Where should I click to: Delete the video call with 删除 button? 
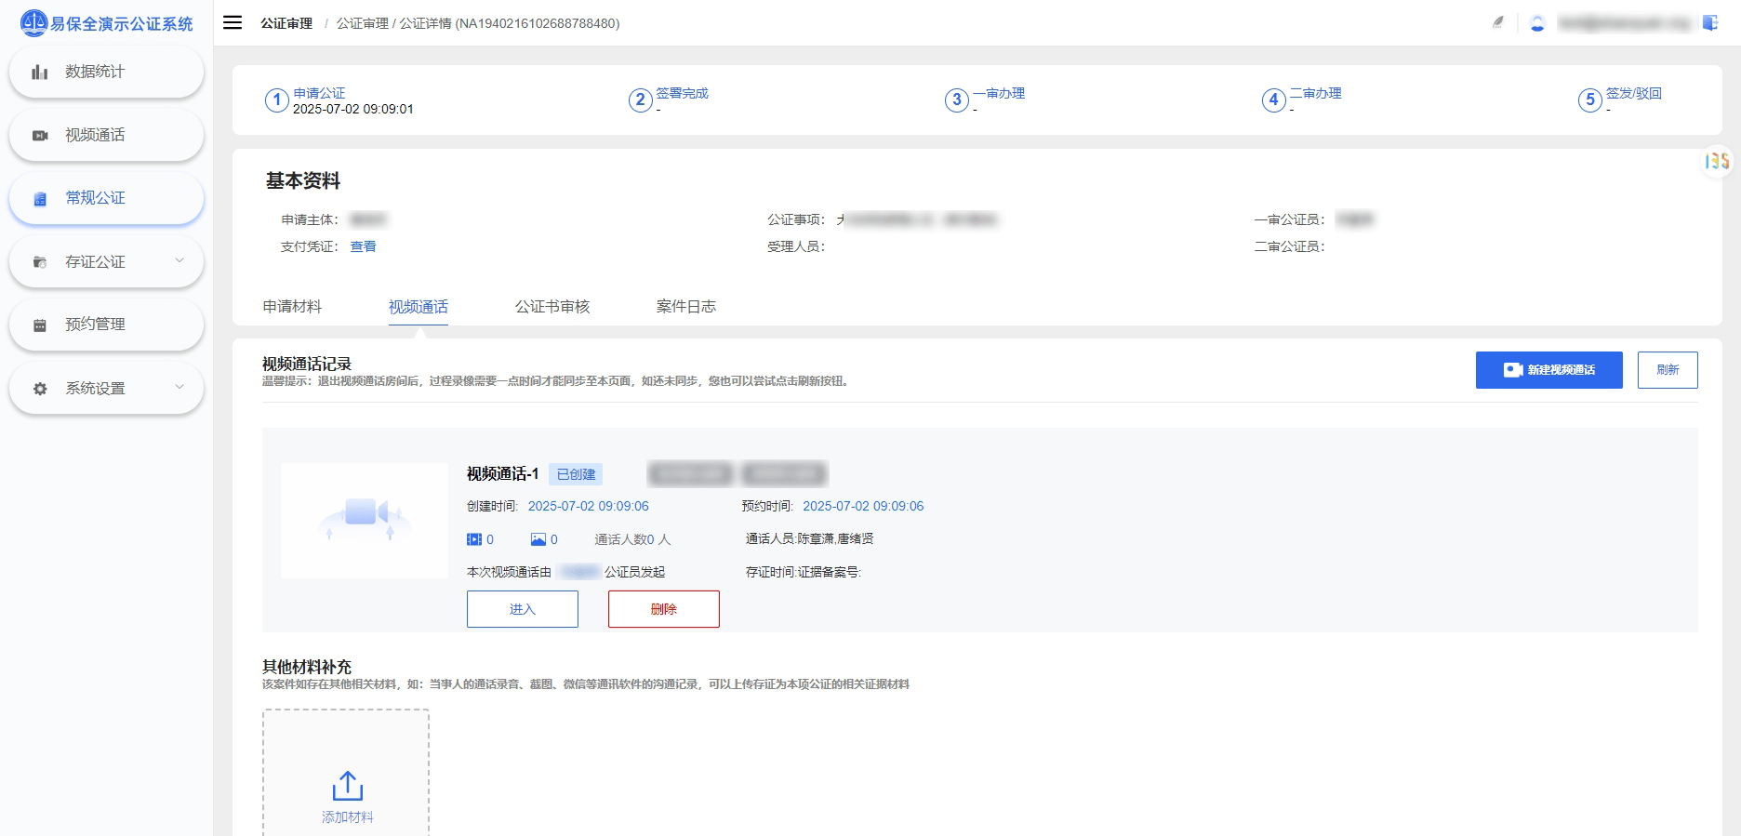(663, 609)
